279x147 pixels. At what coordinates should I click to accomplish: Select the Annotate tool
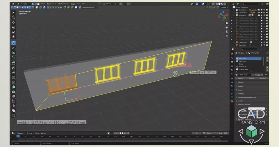coord(14,48)
